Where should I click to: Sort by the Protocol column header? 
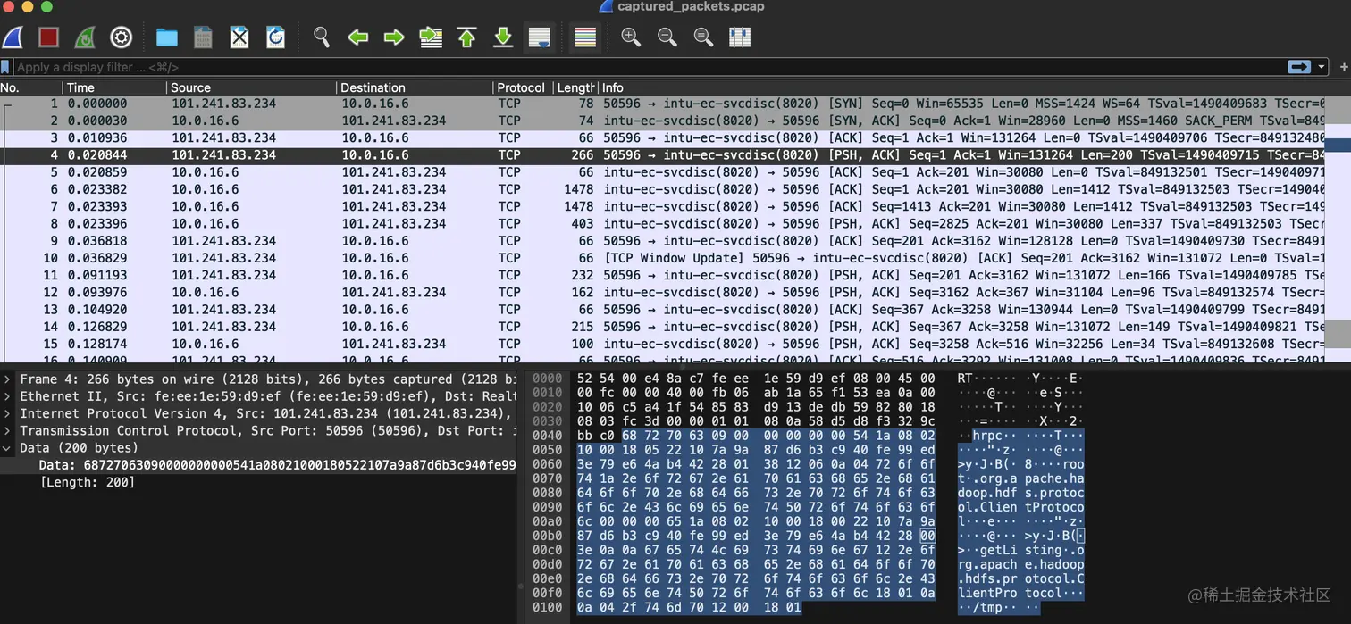pos(523,87)
